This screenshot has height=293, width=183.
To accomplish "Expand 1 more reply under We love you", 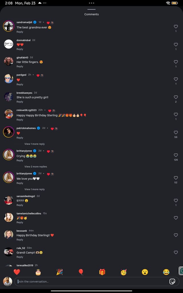I will point(35,189).
